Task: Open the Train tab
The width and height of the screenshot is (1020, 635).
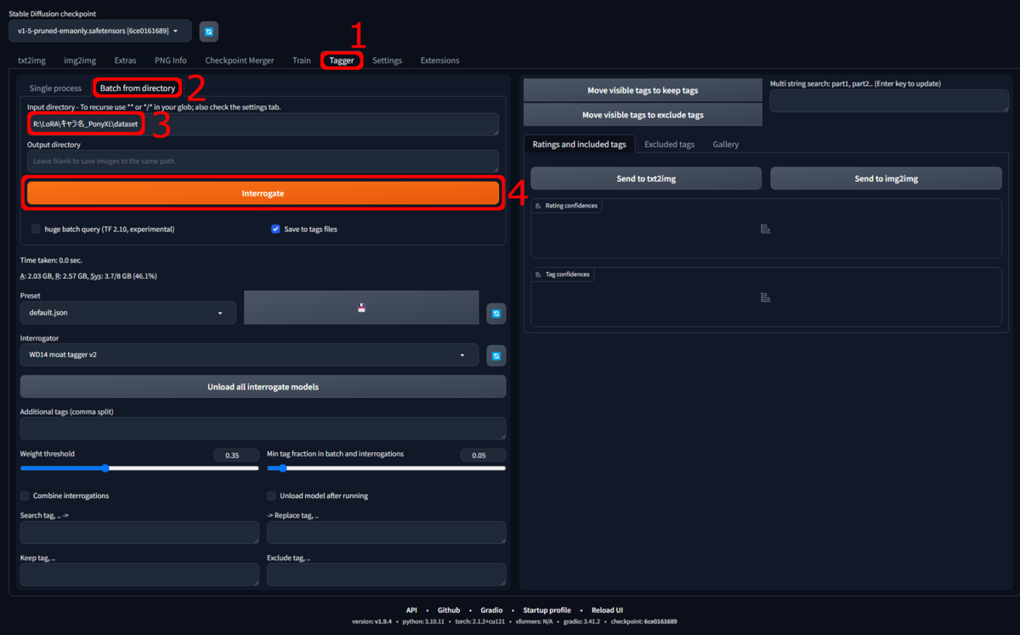Action: [x=301, y=60]
